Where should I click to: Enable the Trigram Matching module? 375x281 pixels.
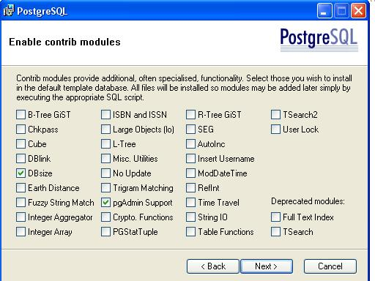point(105,188)
